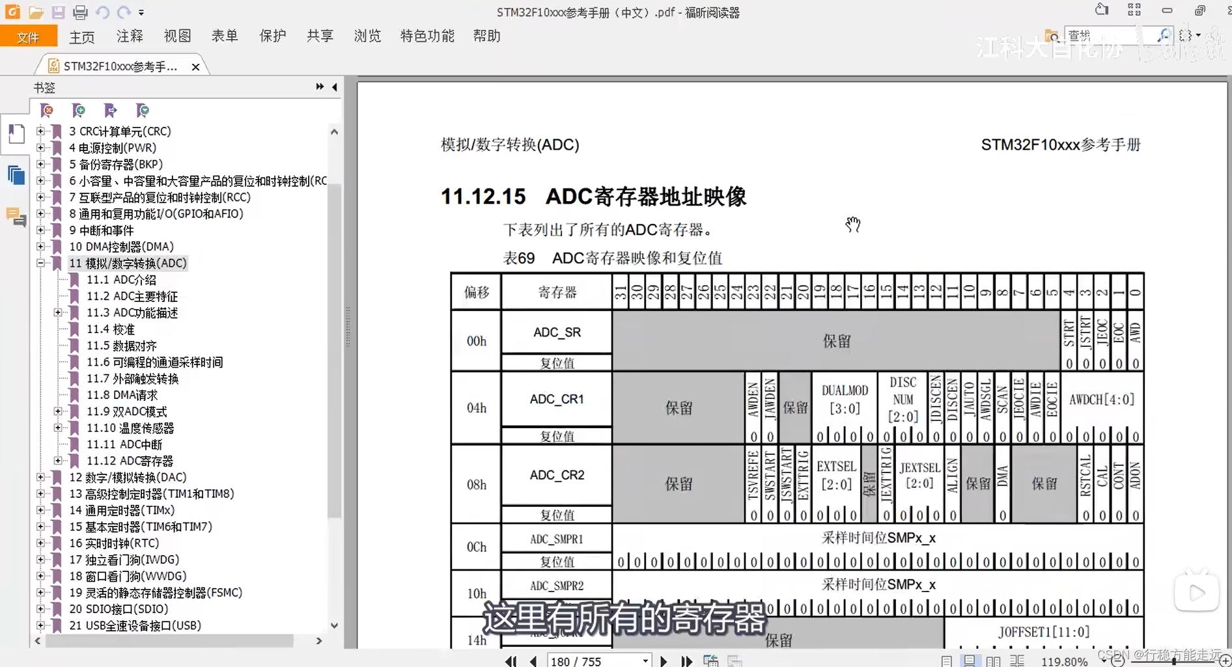
Task: Open the 保护 ribbon tab
Action: pyautogui.click(x=272, y=36)
